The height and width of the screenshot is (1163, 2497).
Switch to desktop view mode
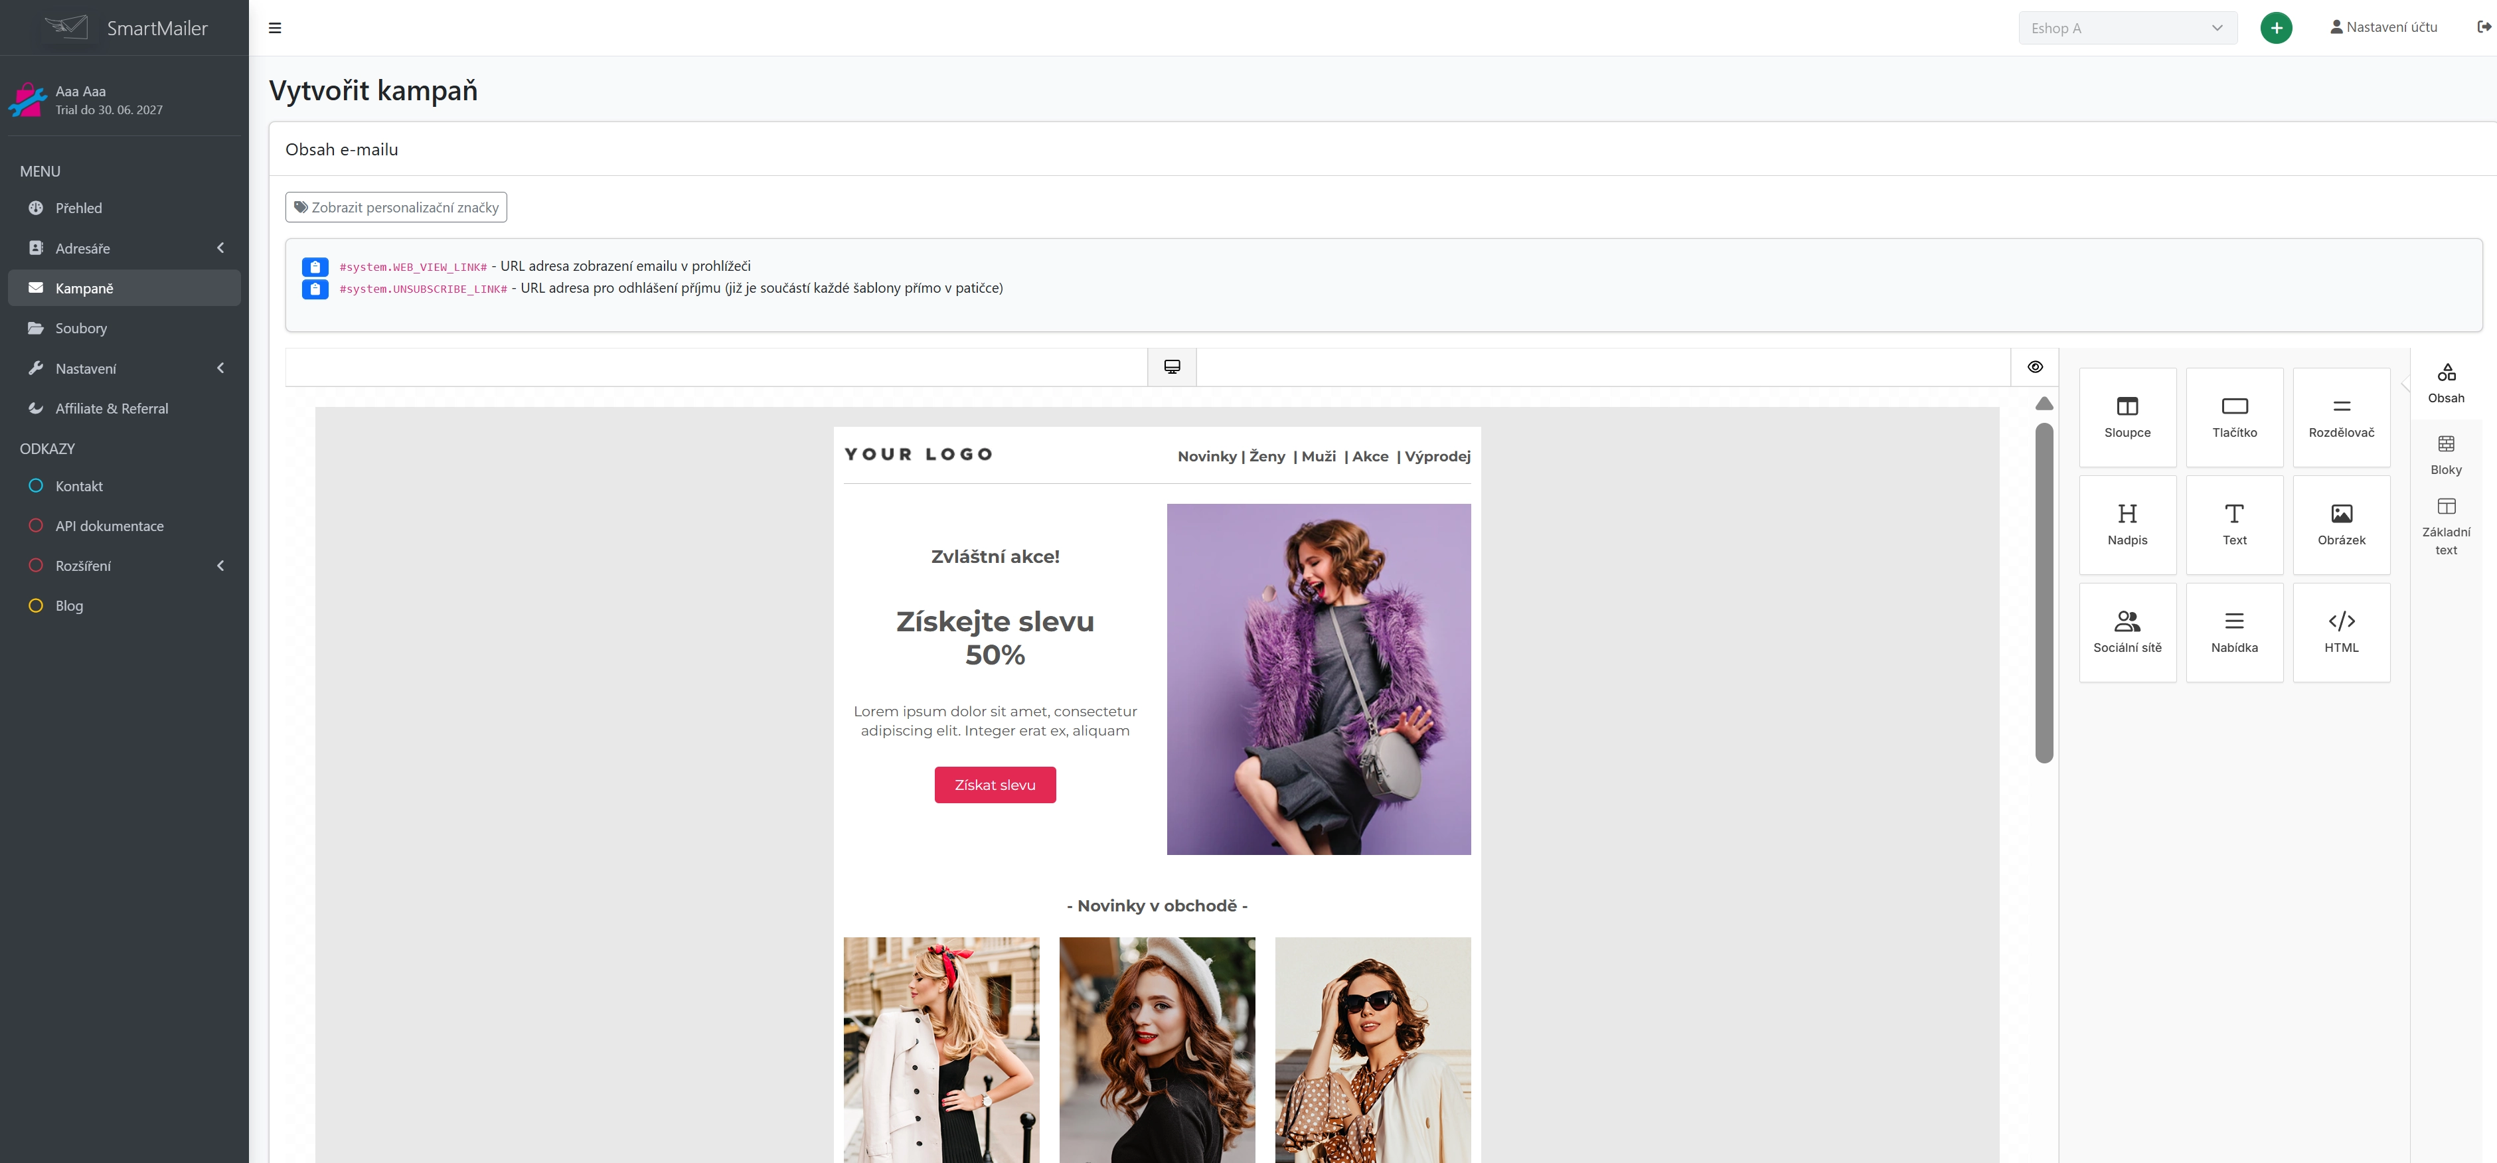point(1171,367)
